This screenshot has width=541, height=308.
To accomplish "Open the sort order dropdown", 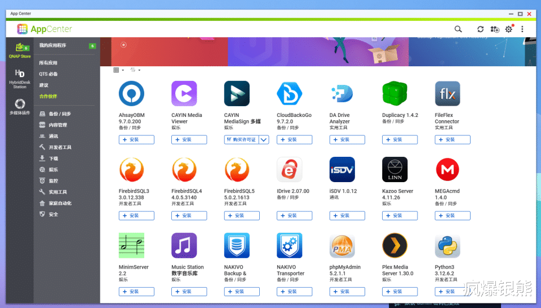I will coord(135,70).
